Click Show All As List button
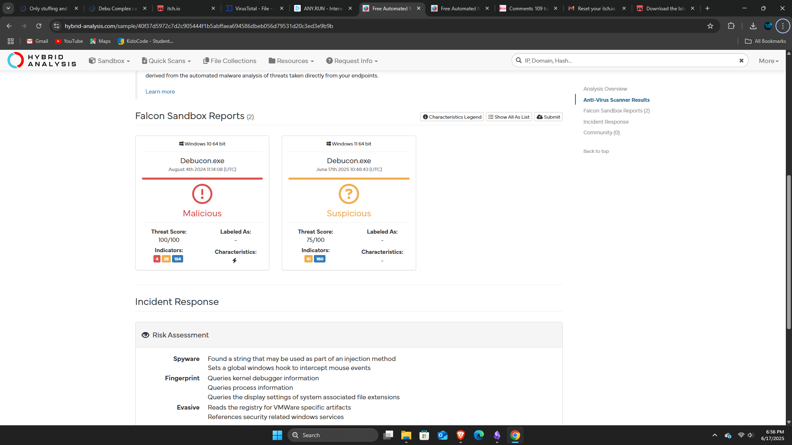 pyautogui.click(x=509, y=117)
